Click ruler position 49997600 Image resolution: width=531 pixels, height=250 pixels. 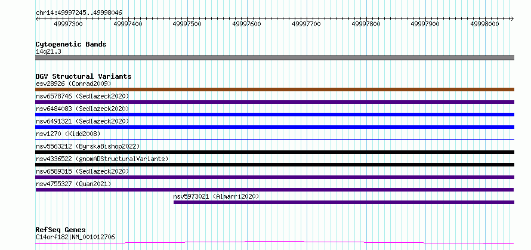coord(247,24)
